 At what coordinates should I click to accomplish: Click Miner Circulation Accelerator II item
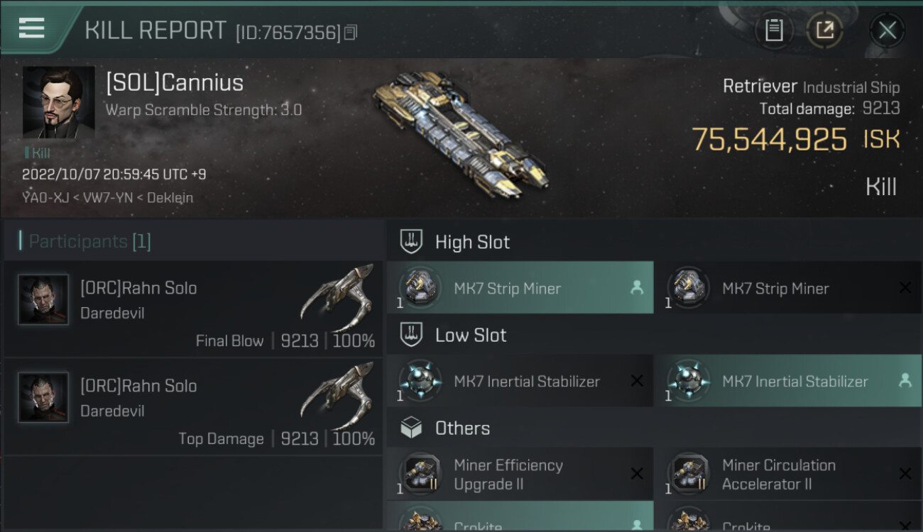787,475
